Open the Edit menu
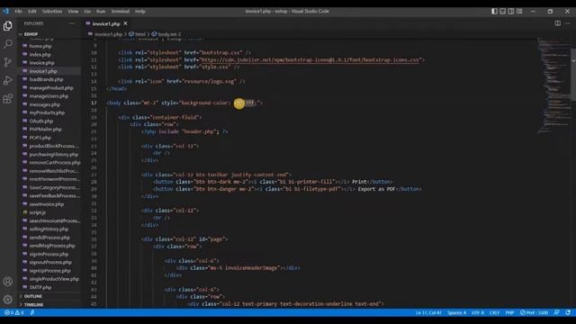 coord(32,12)
